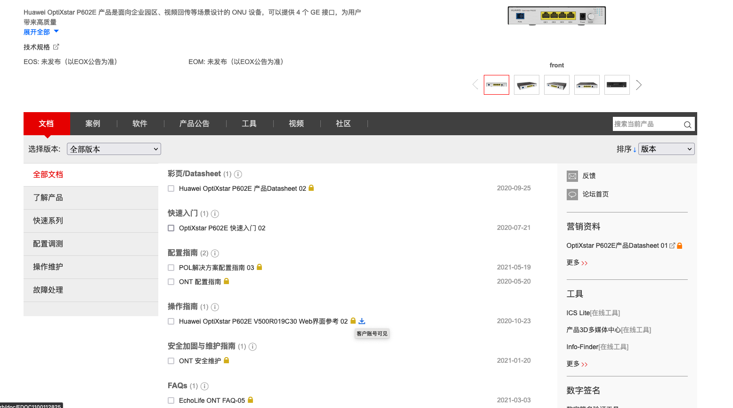Switch to the 社区 tab
733x408 pixels.
click(x=343, y=123)
